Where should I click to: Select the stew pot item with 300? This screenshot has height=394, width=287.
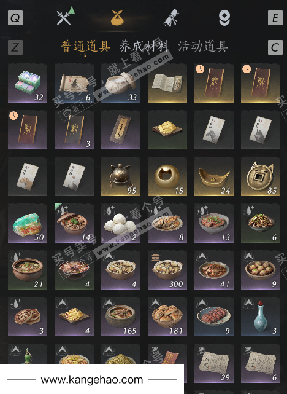[x=167, y=270]
